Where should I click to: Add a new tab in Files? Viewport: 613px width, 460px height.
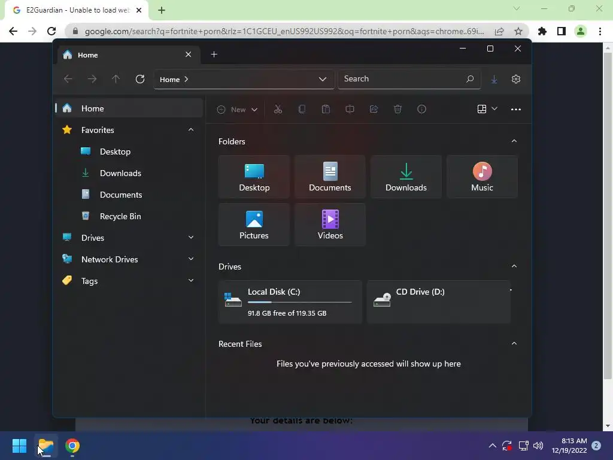(214, 55)
